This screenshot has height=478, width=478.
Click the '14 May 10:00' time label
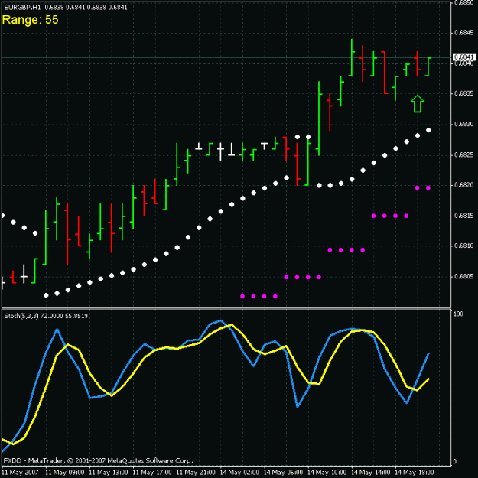point(327,473)
